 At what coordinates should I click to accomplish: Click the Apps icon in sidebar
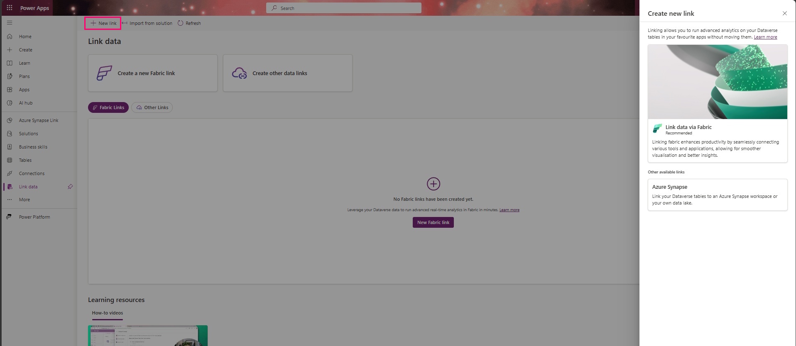click(10, 90)
